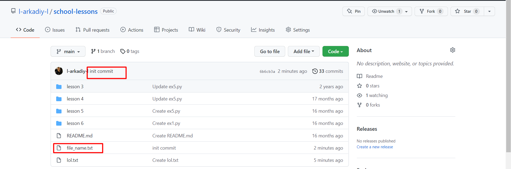Click the Readme book icon
This screenshot has height=169, width=511.
click(359, 76)
